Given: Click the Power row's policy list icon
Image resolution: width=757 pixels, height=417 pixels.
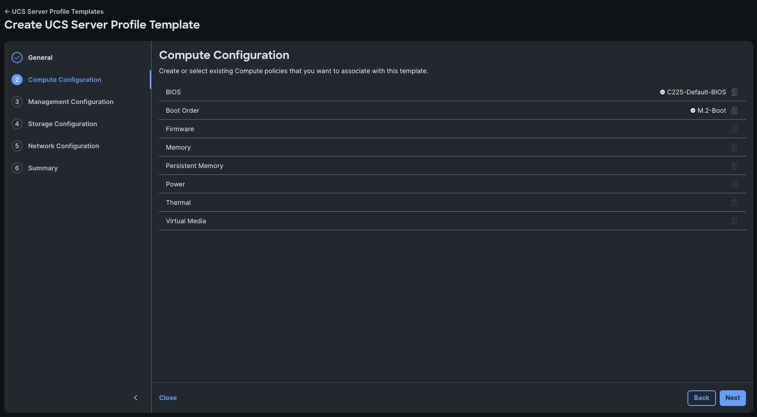Looking at the screenshot, I should pos(734,184).
